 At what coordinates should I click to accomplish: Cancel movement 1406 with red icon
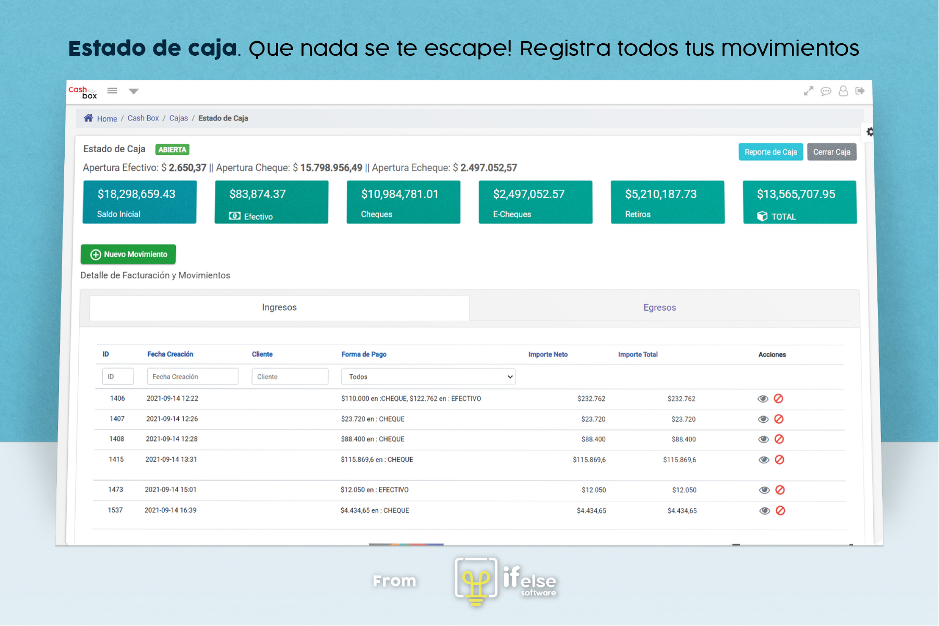778,399
